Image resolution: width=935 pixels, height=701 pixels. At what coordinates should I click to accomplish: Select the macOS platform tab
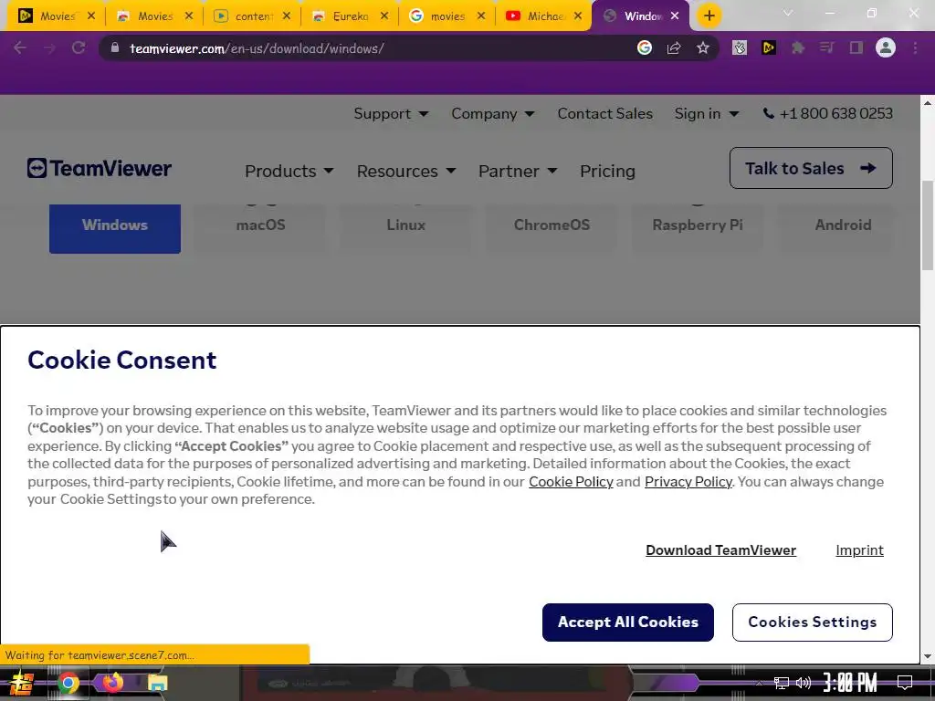[260, 228]
